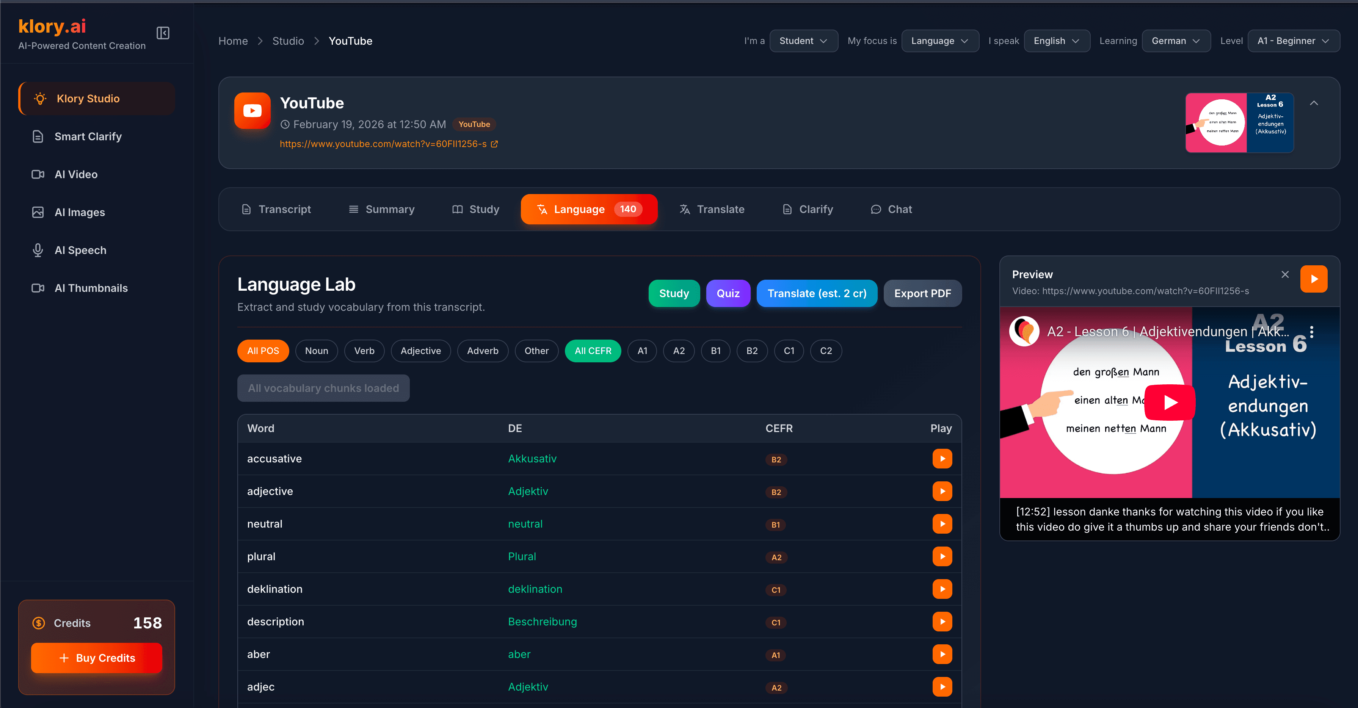The image size is (1358, 708).
Task: Click the Buy Credits button
Action: click(96, 657)
